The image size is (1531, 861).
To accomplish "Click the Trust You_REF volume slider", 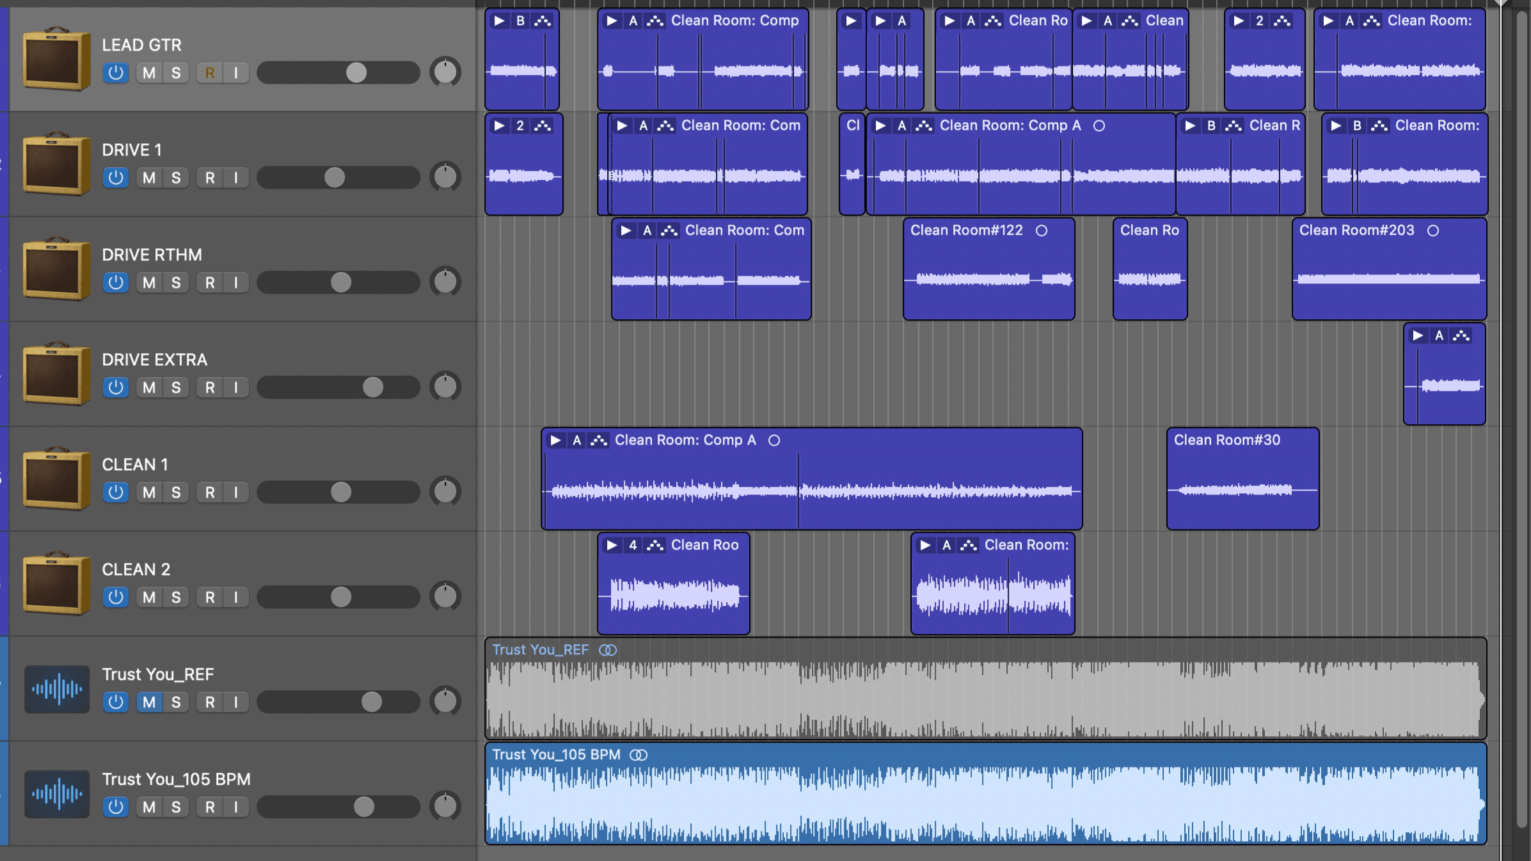I will click(x=338, y=702).
